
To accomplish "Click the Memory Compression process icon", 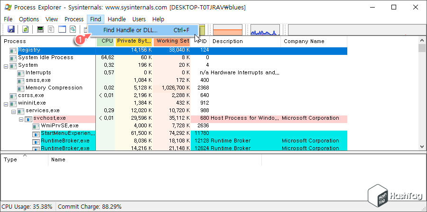I will tap(21, 88).
